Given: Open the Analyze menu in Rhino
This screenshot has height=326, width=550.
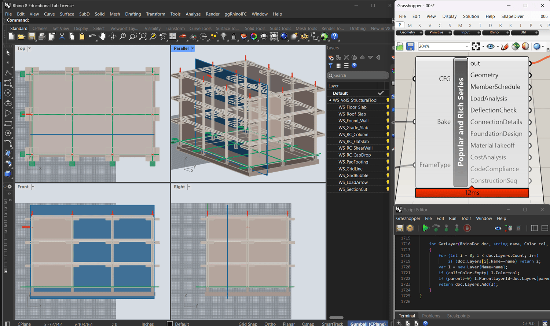Looking at the screenshot, I should pyautogui.click(x=193, y=14).
